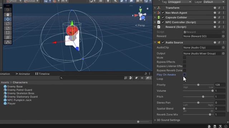The height and width of the screenshot is (128, 229).
Task: Click the Project search input field
Action: click(92, 78)
